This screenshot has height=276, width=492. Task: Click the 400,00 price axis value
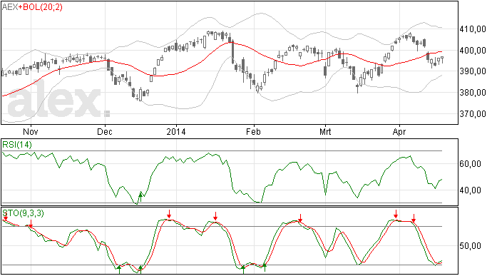click(473, 51)
